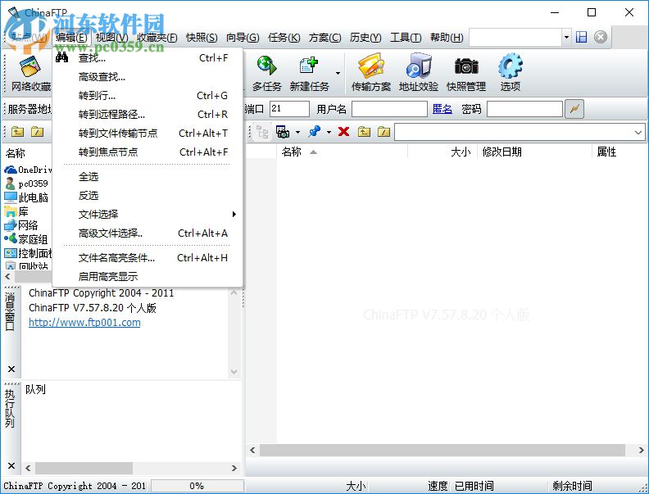Click the 端口 port input field
Viewport: 649px width, 494px height.
pyautogui.click(x=289, y=109)
